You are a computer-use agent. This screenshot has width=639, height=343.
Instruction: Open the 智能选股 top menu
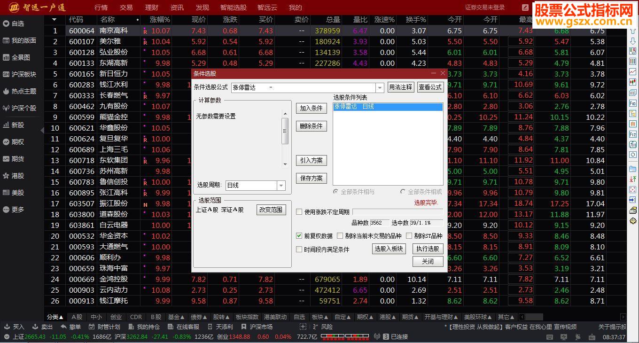233,8
